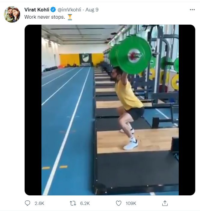Play the weightlifting video
This screenshot has width=200, height=211.
pos(110,110)
